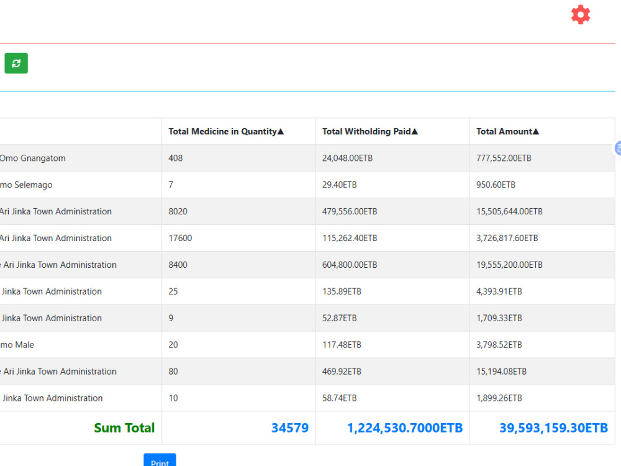Click total amount 777,552.00ETB
This screenshot has height=466, width=621.
[x=504, y=158]
